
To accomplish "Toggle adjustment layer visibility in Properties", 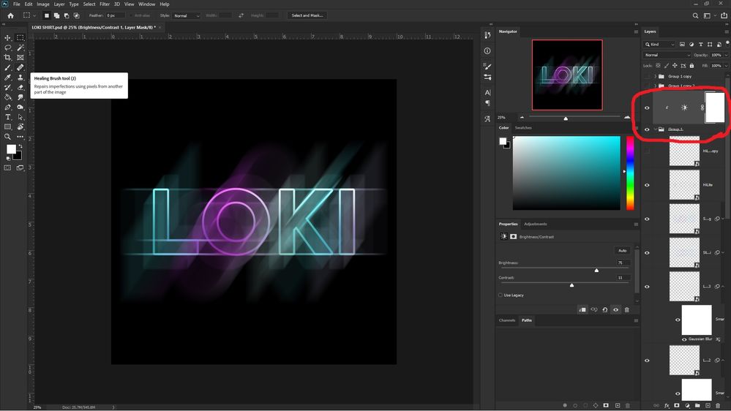I will [616, 309].
